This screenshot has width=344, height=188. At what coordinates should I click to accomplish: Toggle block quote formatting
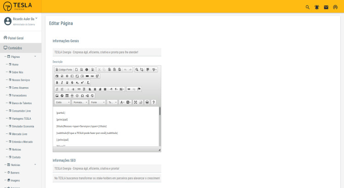(79, 89)
